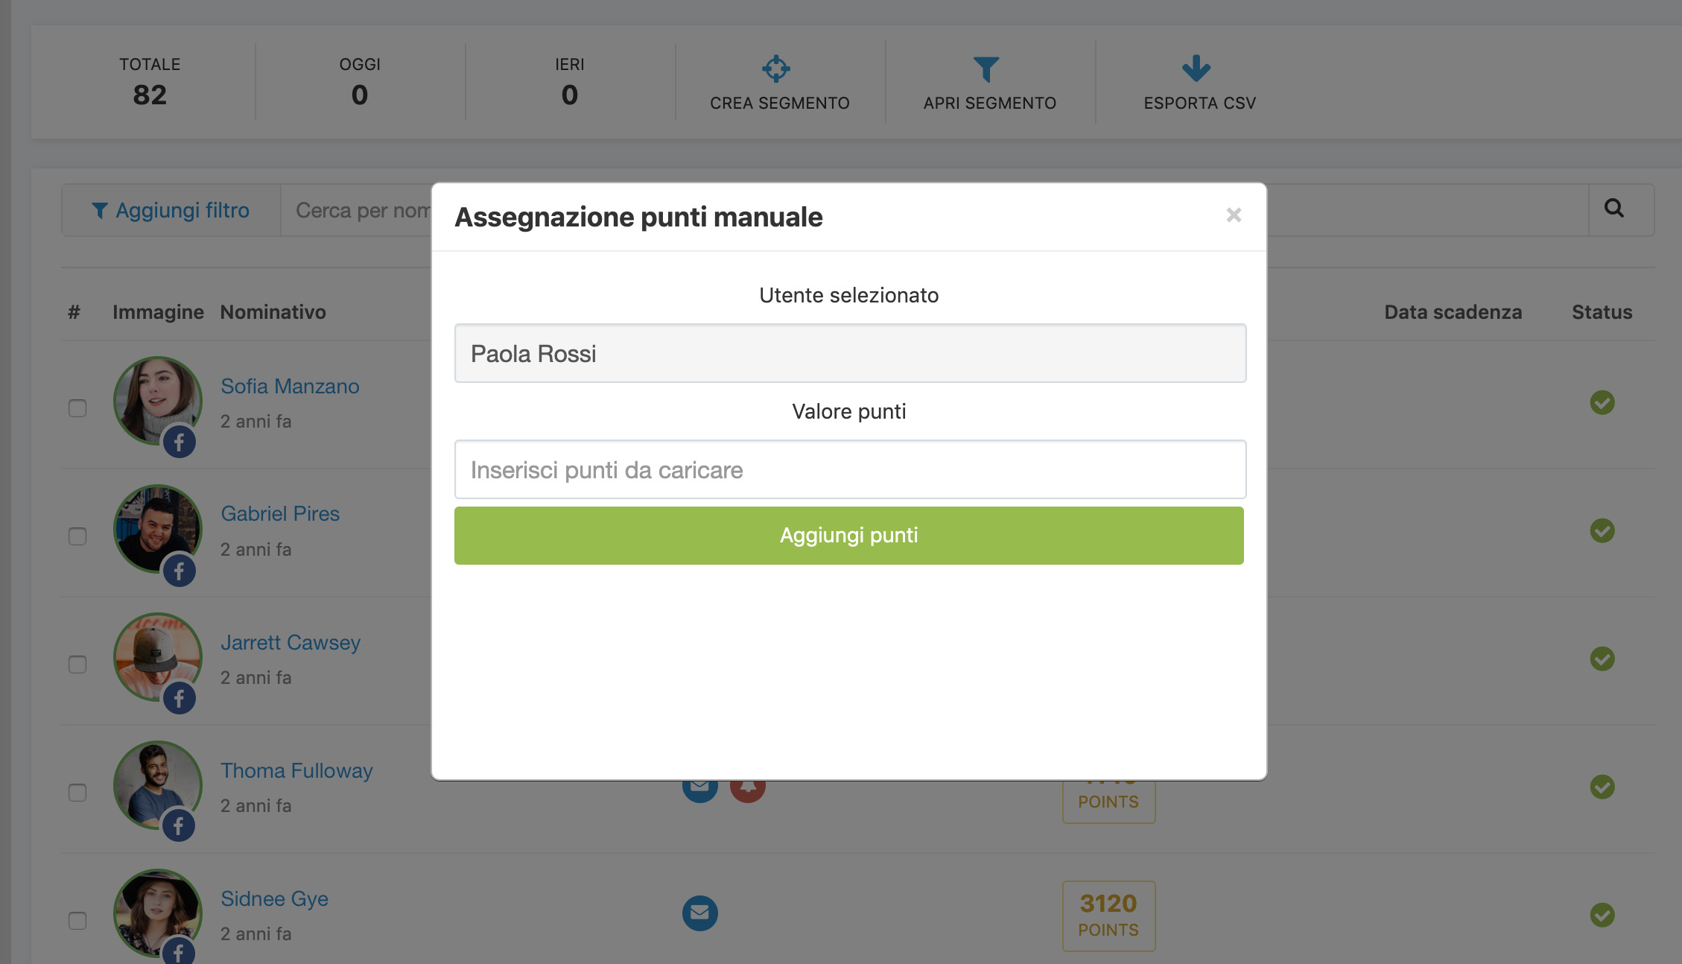
Task: Click the Utente selezionato field Paola Rossi
Action: (850, 353)
